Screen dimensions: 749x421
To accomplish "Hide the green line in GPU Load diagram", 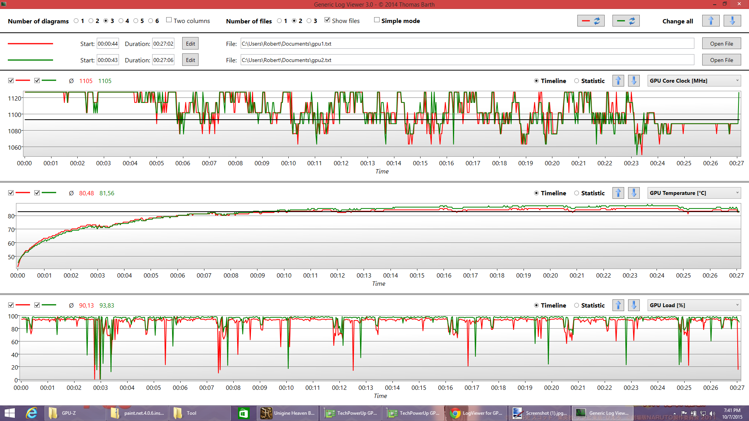I will click(37, 305).
